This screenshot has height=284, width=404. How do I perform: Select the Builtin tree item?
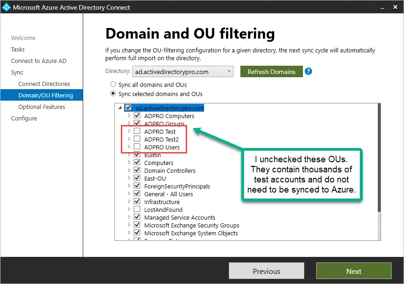[153, 155]
